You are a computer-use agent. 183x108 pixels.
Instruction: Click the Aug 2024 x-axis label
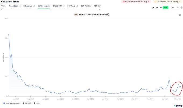[150, 99]
